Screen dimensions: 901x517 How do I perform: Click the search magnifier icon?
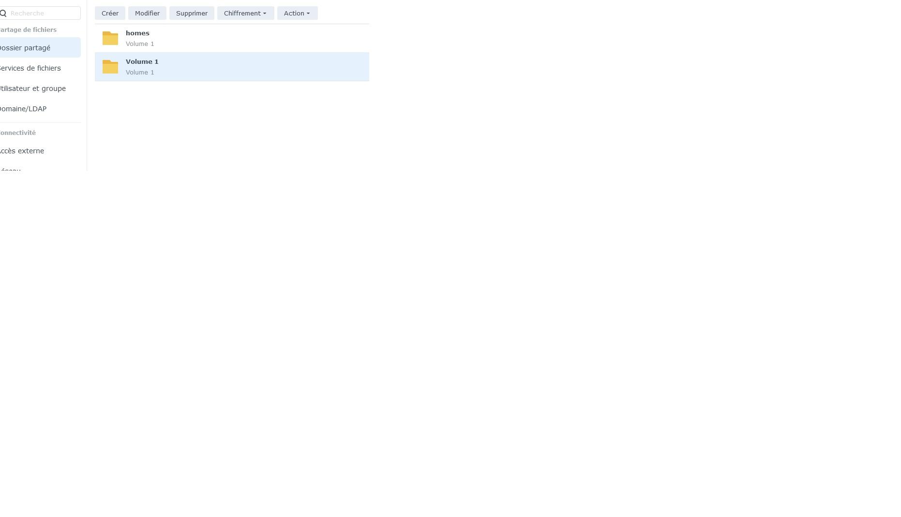point(3,13)
